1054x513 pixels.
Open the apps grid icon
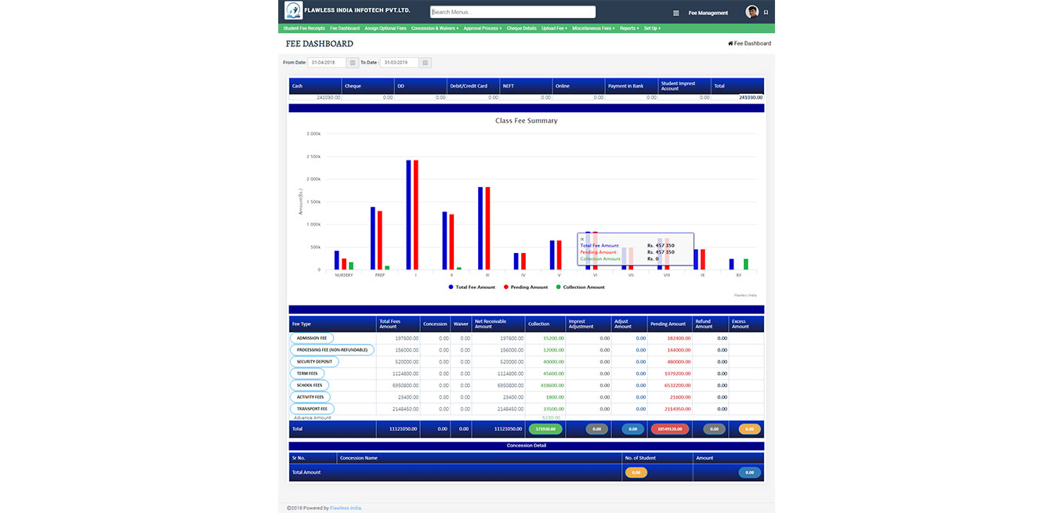[x=676, y=13]
